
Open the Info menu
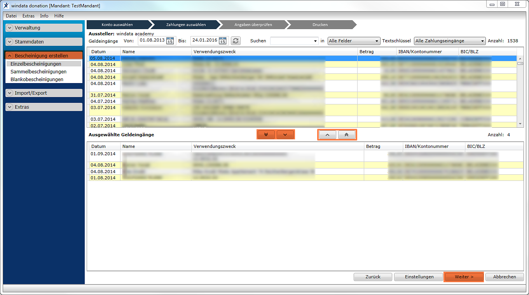click(44, 16)
